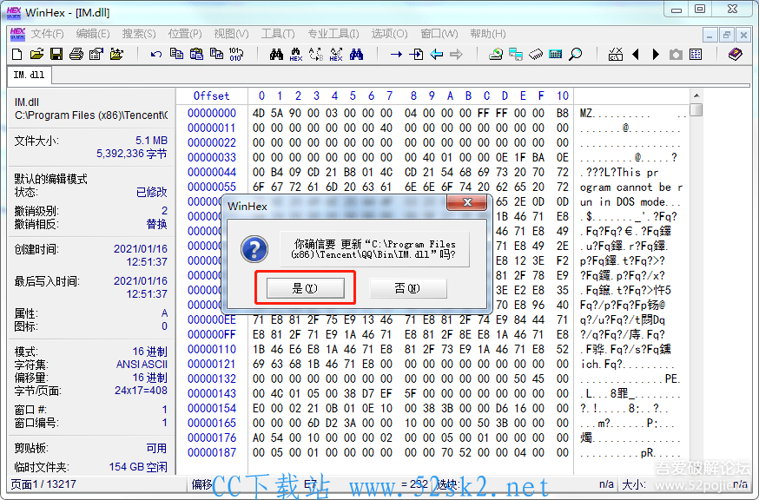The image size is (759, 500).
Task: Select offset row 000000FF
Action: coord(212,334)
